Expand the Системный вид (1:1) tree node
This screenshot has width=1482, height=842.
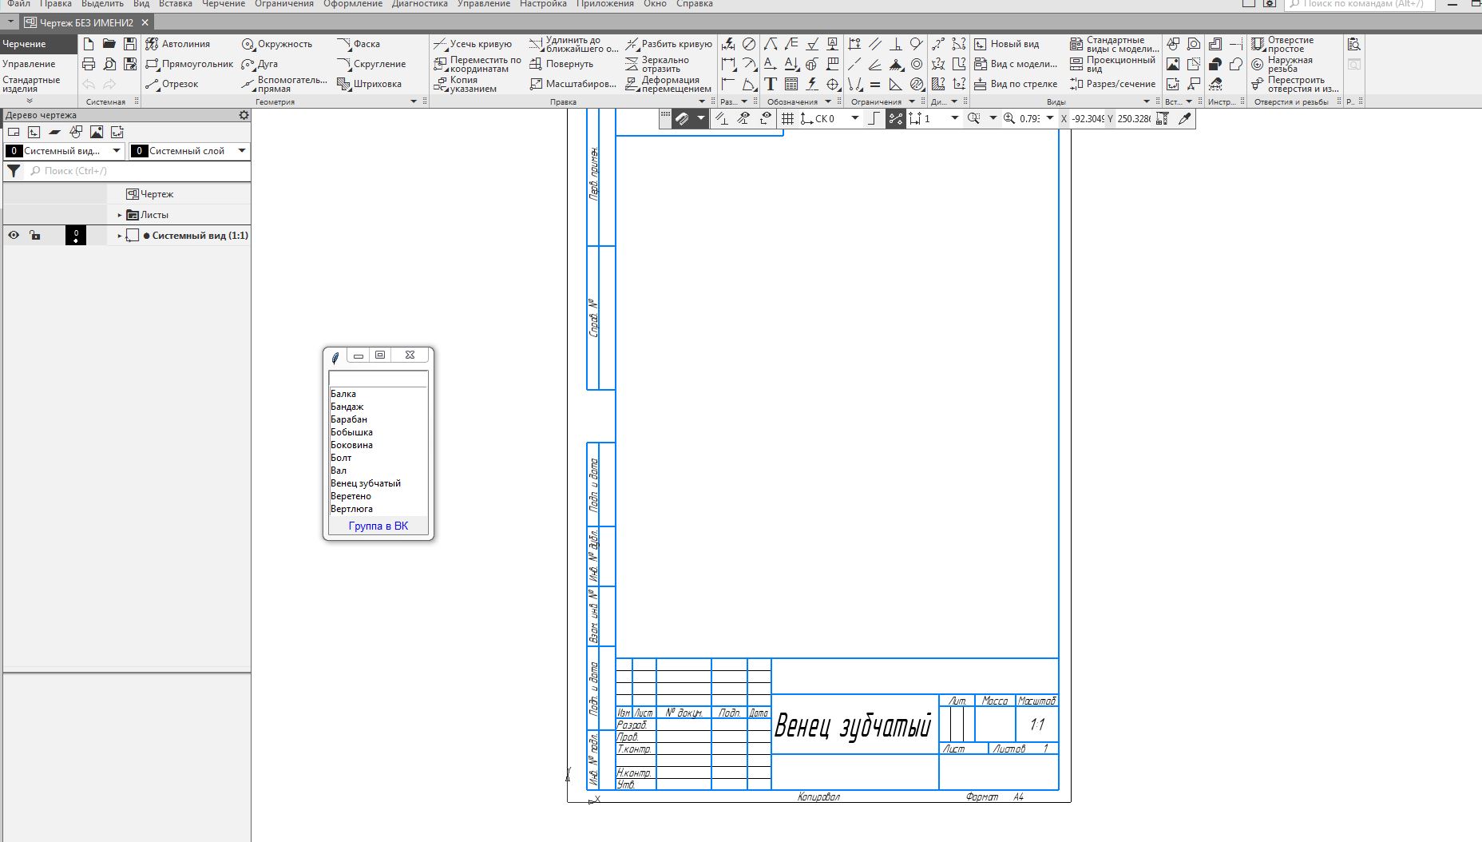coord(120,236)
